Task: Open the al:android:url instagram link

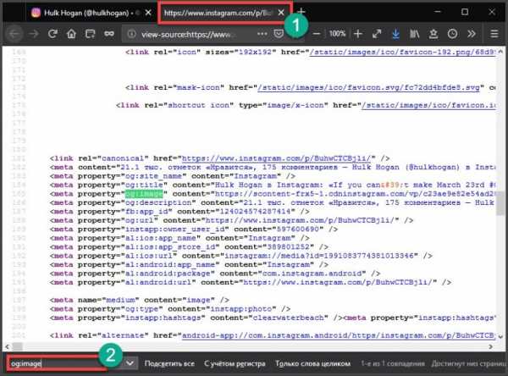Action: pyautogui.click(x=338, y=282)
